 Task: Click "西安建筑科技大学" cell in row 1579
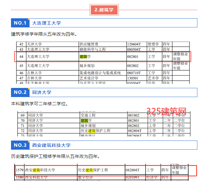[40, 170]
